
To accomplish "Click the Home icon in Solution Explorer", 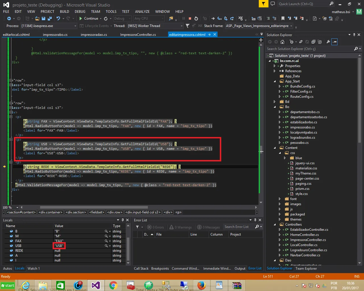I will tap(282, 42).
